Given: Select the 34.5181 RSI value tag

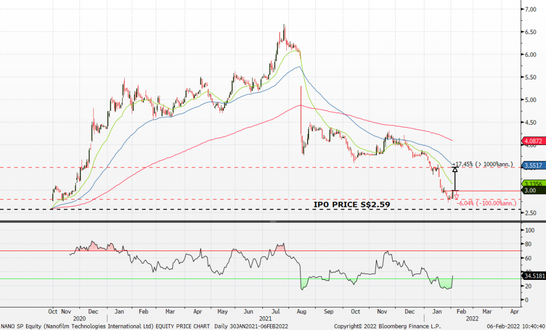Looking at the screenshot, I should [533, 276].
